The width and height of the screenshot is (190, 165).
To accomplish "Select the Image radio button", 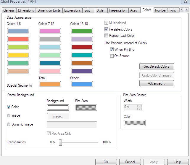I will pyautogui.click(x=9, y=115).
